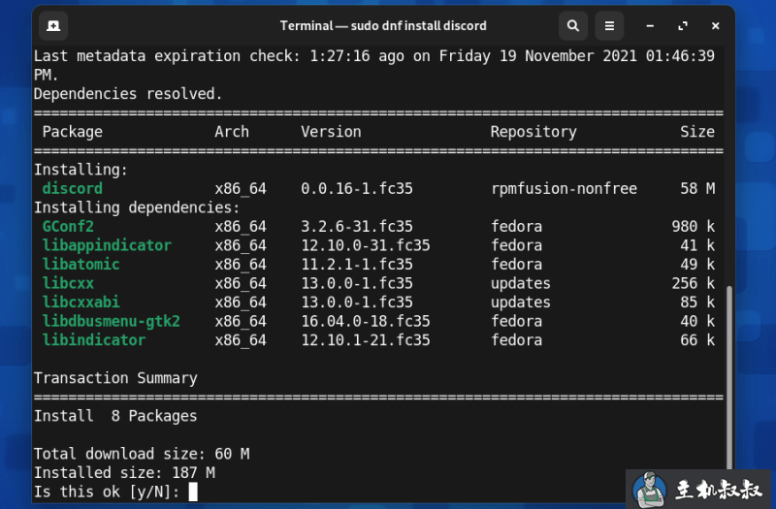Select the GConf2 package name
This screenshot has height=509, width=776.
[68, 227]
